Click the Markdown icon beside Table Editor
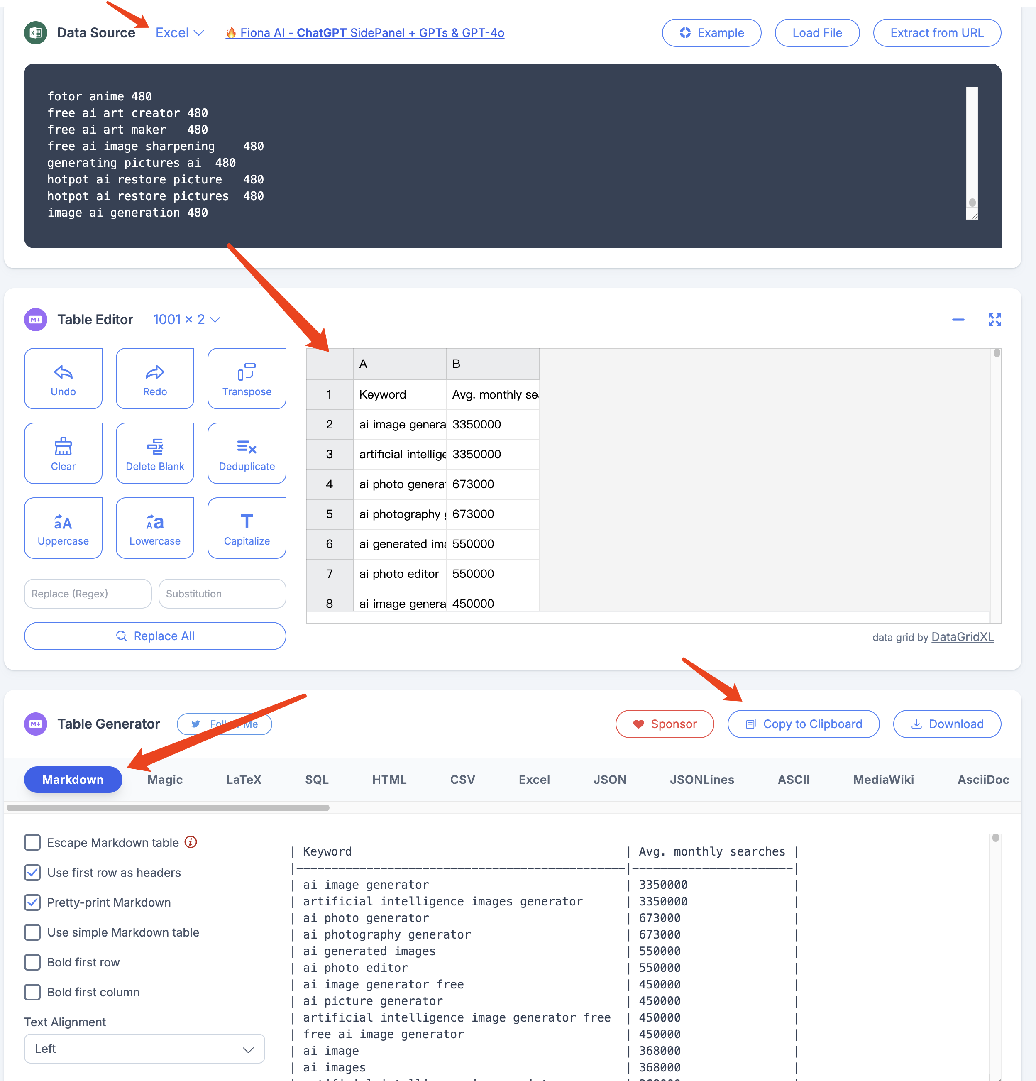This screenshot has width=1036, height=1081. click(36, 320)
